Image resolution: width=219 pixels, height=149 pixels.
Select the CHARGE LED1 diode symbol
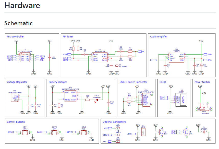pyautogui.click(x=97, y=100)
